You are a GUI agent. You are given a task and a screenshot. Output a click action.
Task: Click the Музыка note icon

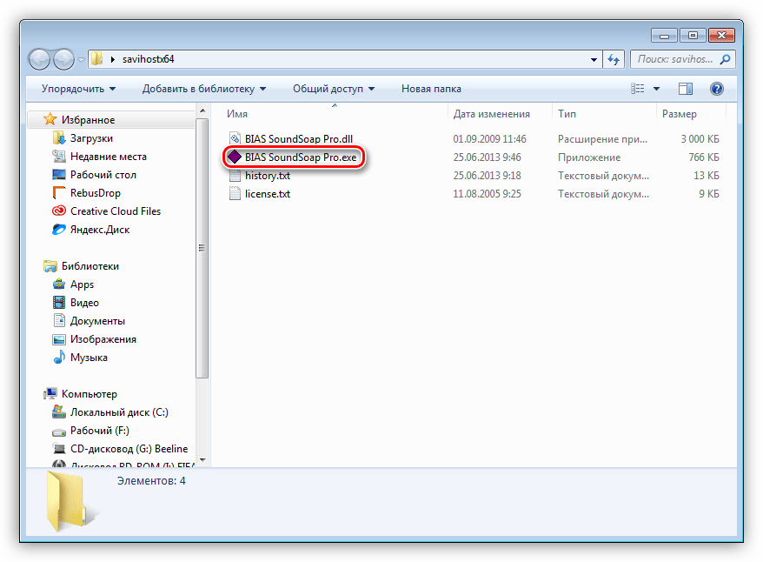[x=59, y=357]
